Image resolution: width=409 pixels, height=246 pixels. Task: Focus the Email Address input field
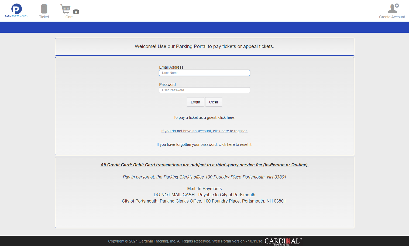coord(204,73)
